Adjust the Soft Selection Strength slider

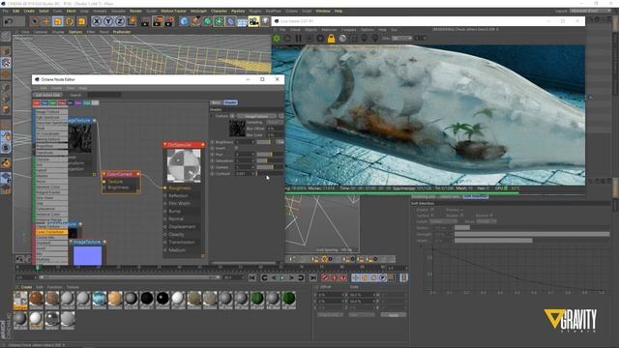click(x=532, y=234)
